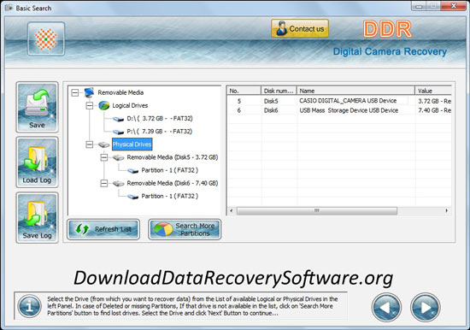Click the No. column header
The width and height of the screenshot is (470, 330).
pyautogui.click(x=244, y=91)
